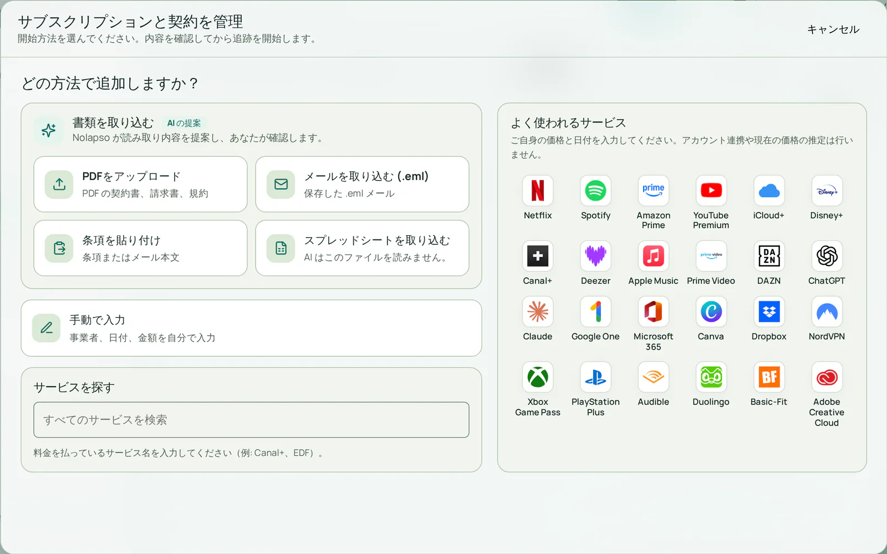Pick the DAZN service icon
The image size is (887, 554).
769,256
